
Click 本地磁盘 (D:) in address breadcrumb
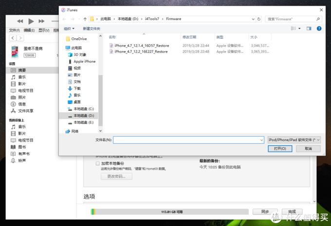pyautogui.click(x=128, y=19)
